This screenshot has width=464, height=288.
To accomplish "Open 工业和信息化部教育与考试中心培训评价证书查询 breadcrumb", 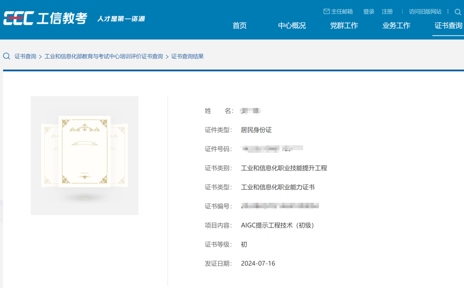I will [104, 56].
